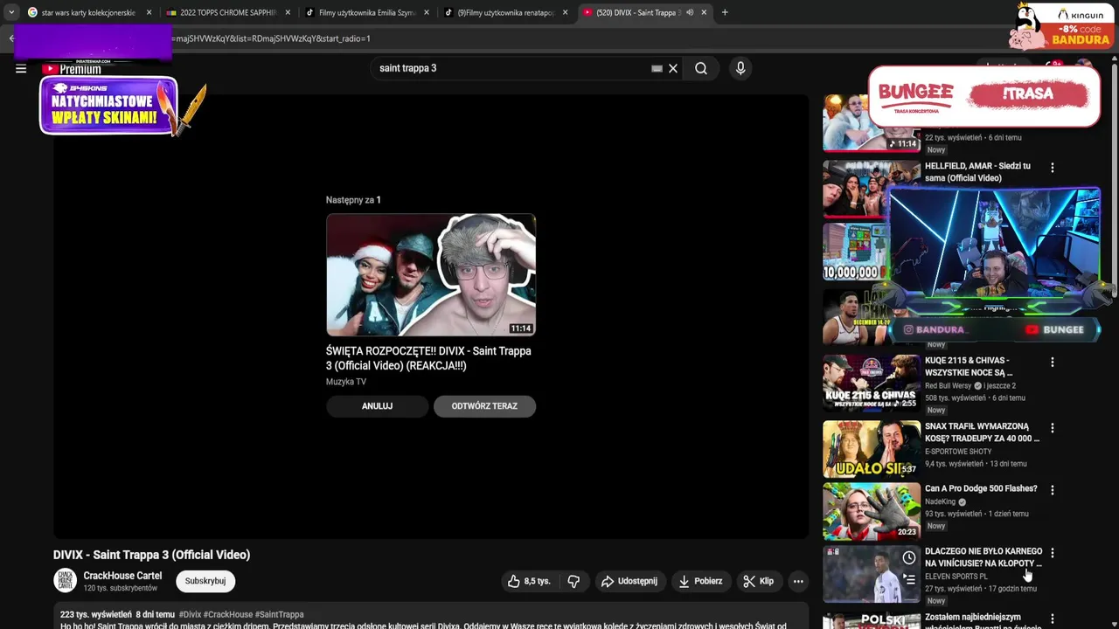Image resolution: width=1119 pixels, height=629 pixels.
Task: Open ELEVEN SPORTS PL channel link
Action: pyautogui.click(x=956, y=577)
